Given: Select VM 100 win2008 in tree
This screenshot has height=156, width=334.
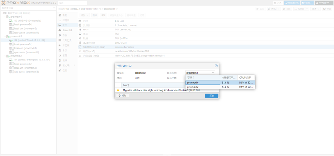Looking at the screenshot, I should [27, 21].
